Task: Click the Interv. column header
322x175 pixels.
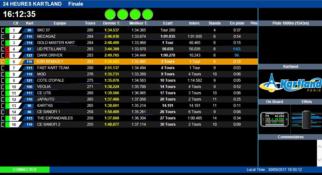Action: pos(195,23)
